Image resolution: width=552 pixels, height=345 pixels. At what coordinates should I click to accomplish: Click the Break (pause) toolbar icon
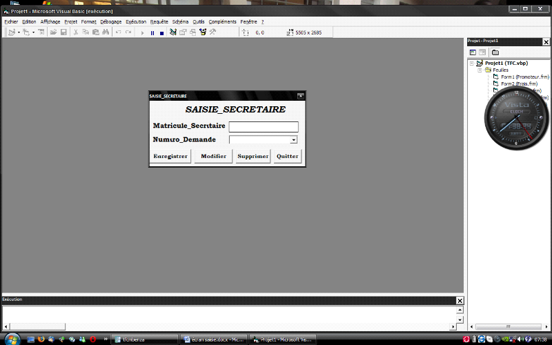pos(152,32)
